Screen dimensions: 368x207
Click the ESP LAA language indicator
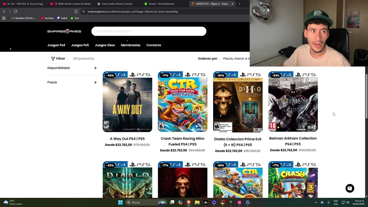click(336, 202)
